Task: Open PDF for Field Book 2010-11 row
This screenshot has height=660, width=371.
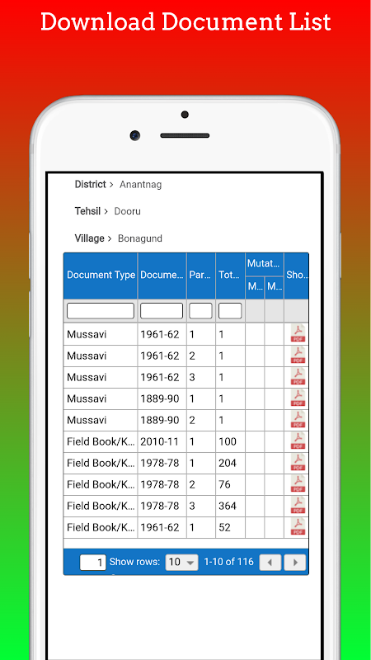Action: coord(298,441)
